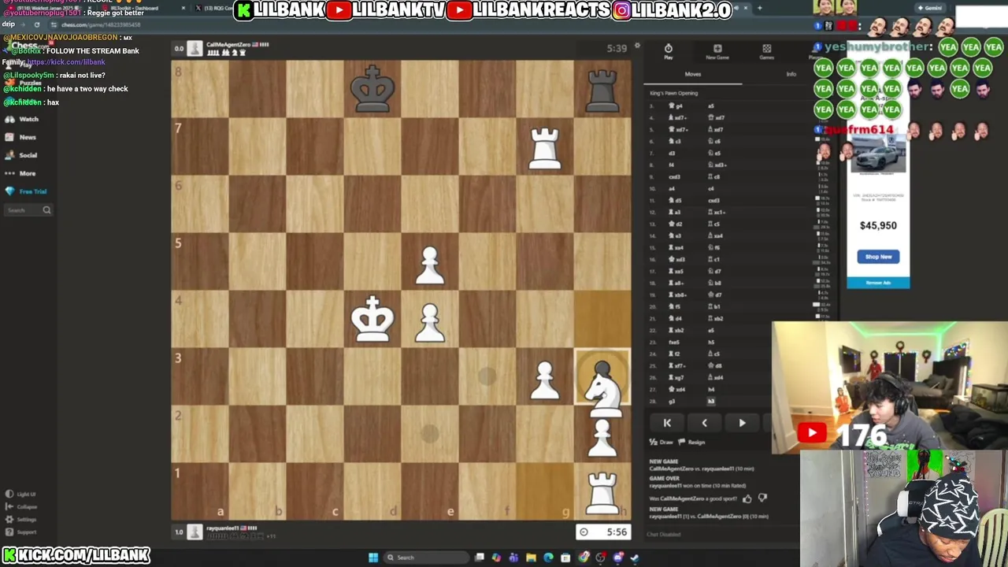
Task: Select the white pawn on e5
Action: click(430, 266)
